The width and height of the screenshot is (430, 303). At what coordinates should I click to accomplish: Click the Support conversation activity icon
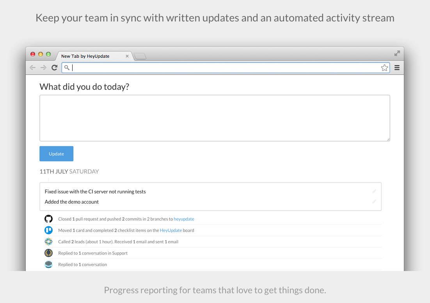click(48, 253)
